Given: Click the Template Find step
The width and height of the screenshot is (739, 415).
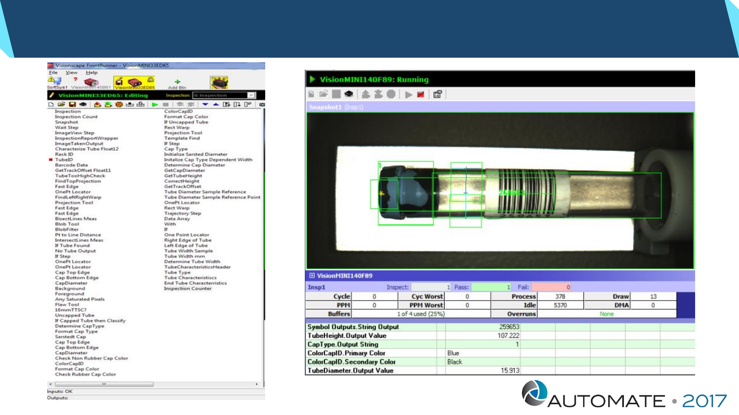Looking at the screenshot, I should [182, 138].
